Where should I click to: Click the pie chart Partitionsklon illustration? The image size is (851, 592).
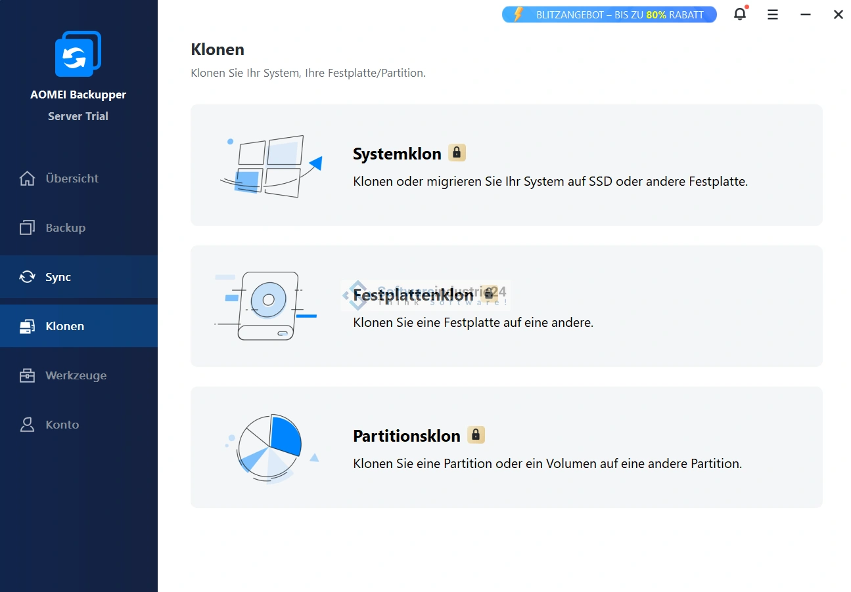pos(269,448)
